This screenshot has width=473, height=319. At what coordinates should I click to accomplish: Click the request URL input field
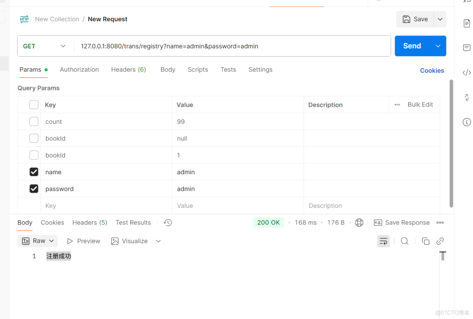232,46
